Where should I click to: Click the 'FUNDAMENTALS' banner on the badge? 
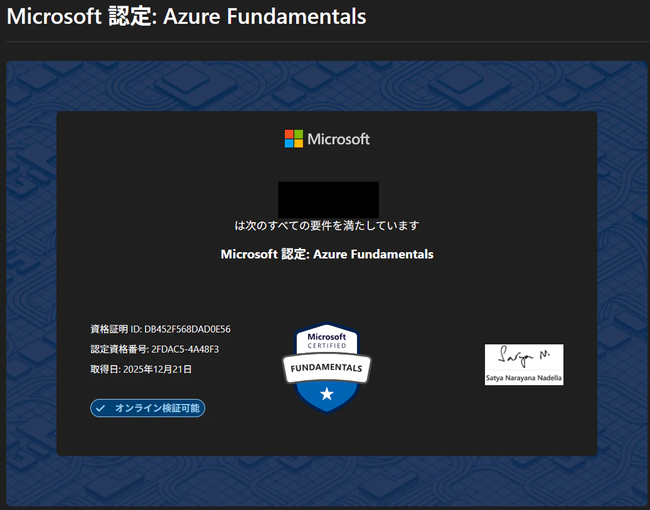(x=327, y=368)
